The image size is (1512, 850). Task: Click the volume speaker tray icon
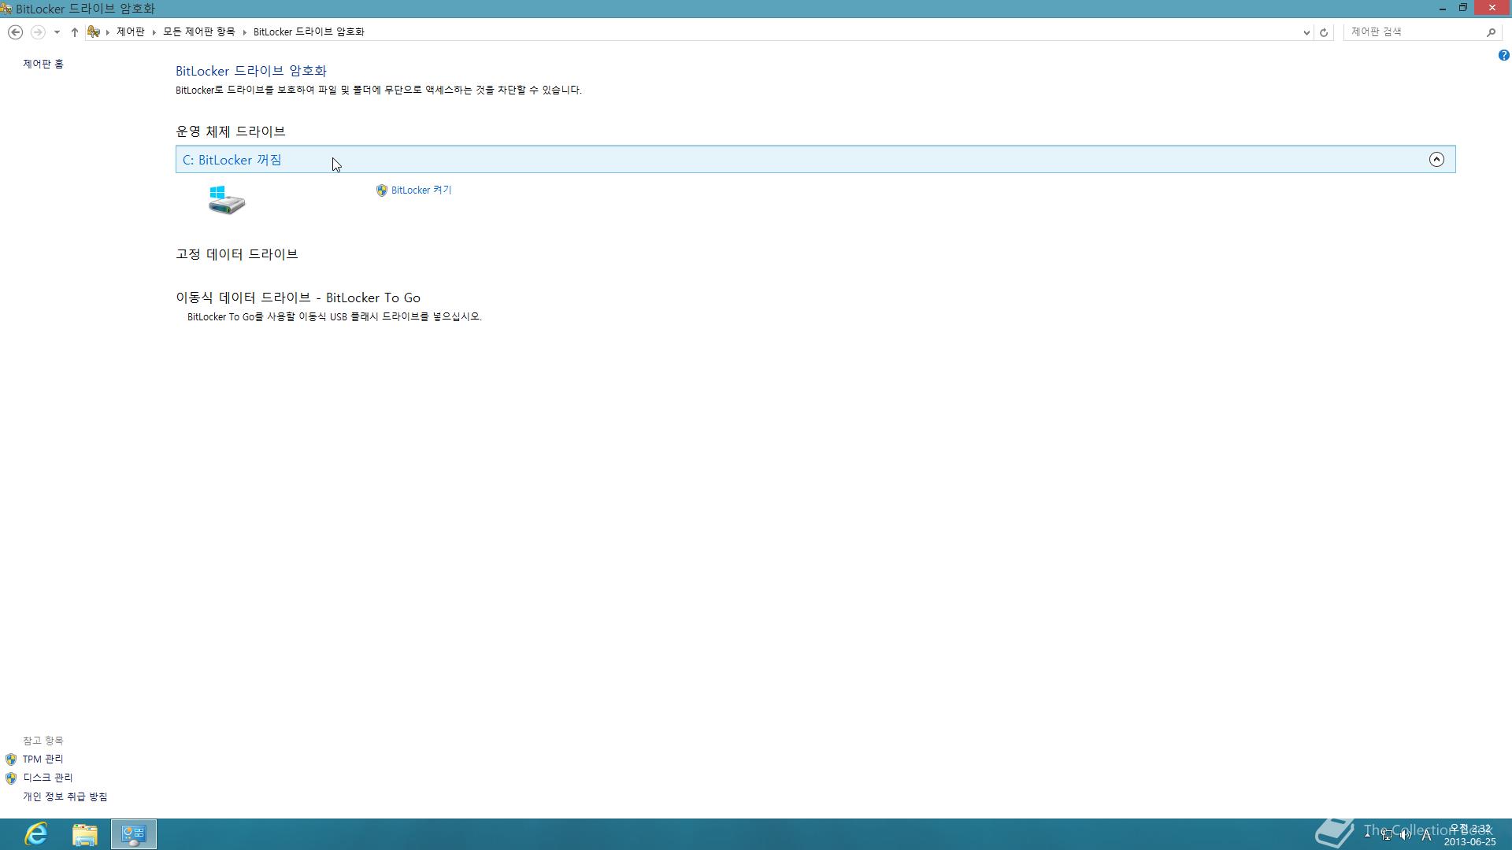[1406, 835]
